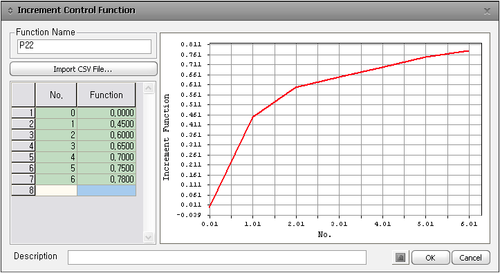This screenshot has height=273, width=500.
Task: Click the Function cell showing 0,4500
Action: (x=107, y=124)
